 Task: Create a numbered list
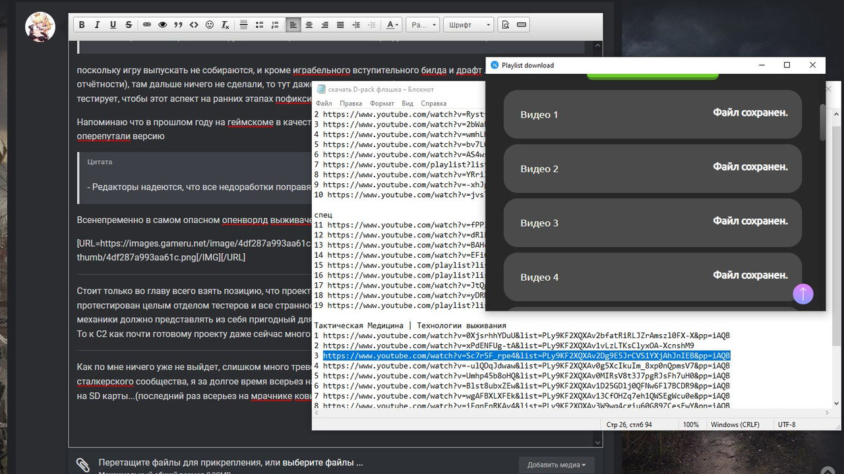[x=275, y=25]
